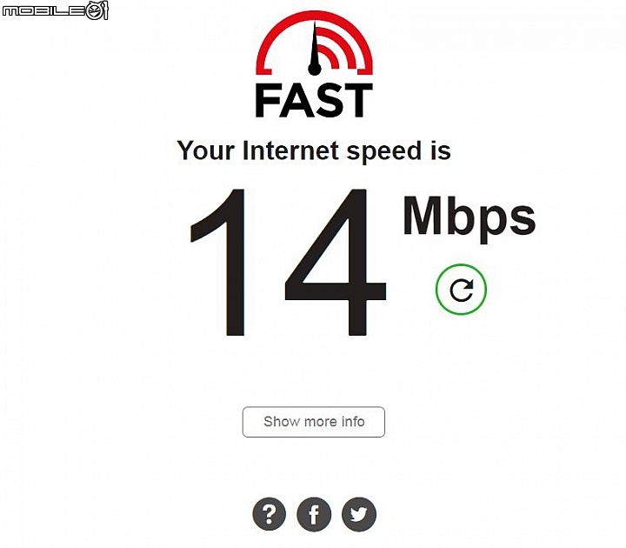Screen dimensions: 626x548
Task: Click the word "speed" in the heading
Action: coord(384,151)
